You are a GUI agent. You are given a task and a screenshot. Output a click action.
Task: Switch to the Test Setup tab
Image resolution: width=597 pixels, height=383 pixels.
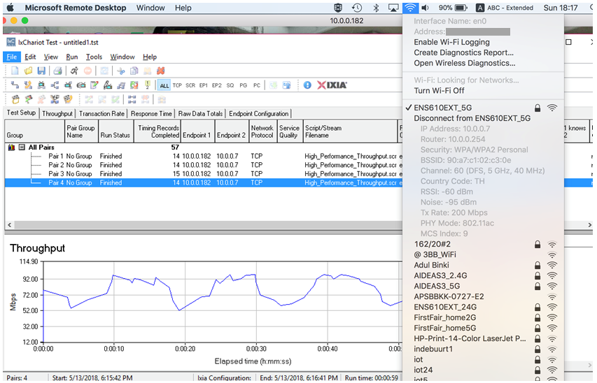pos(21,113)
